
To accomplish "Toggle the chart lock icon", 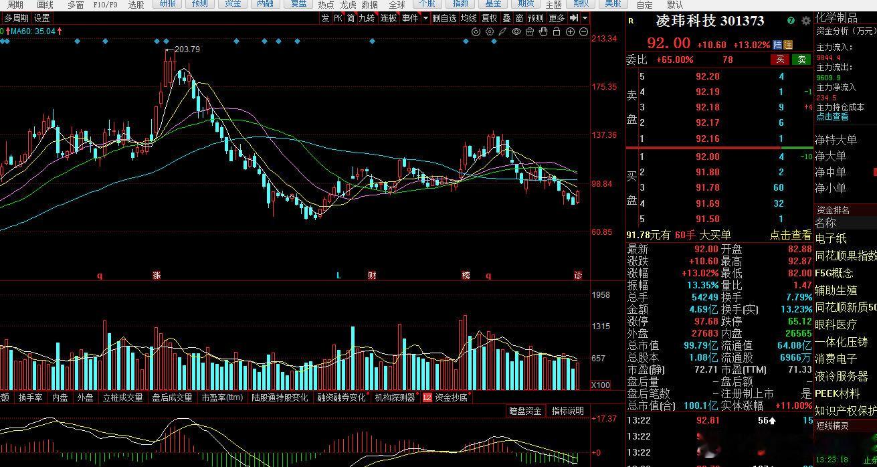I will click(x=557, y=31).
